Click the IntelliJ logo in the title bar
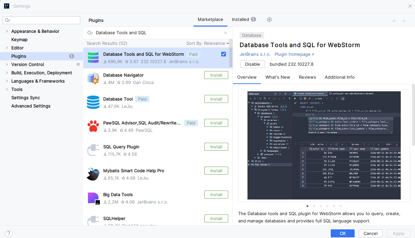Viewport: 415px width, 238px height. click(x=7, y=6)
